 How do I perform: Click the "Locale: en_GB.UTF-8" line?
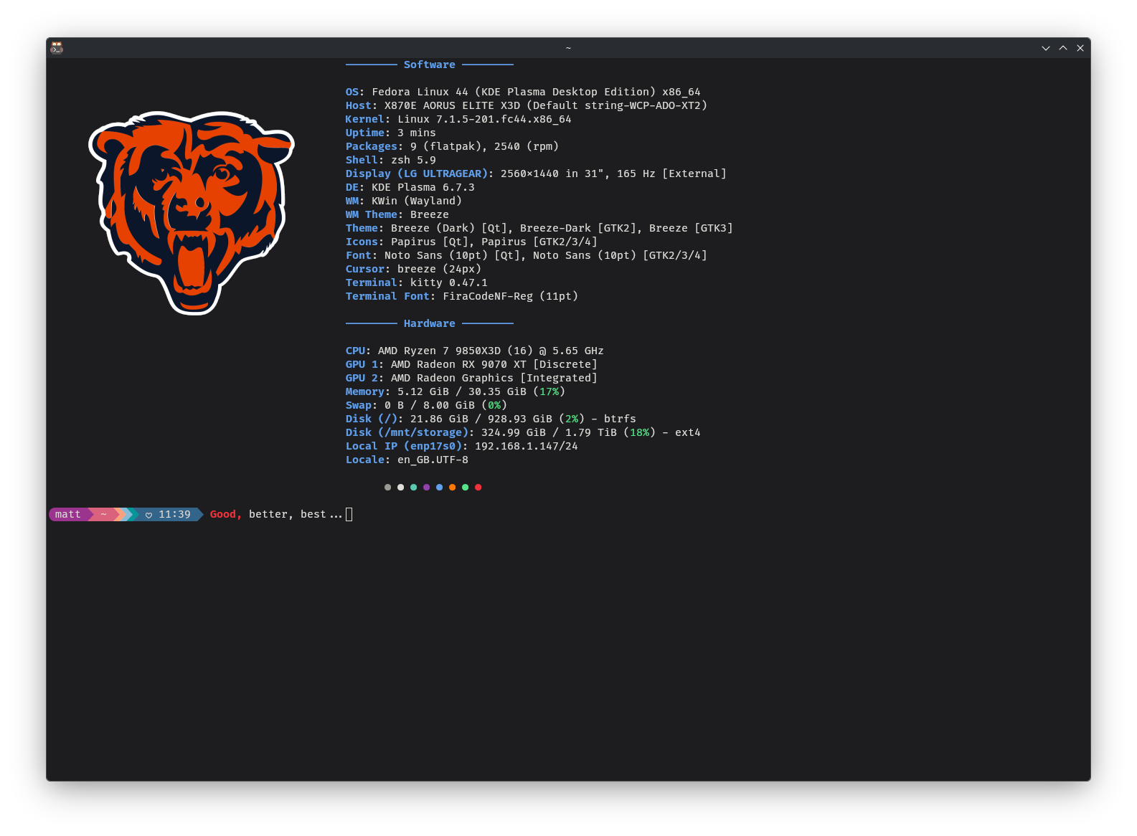[x=407, y=460]
